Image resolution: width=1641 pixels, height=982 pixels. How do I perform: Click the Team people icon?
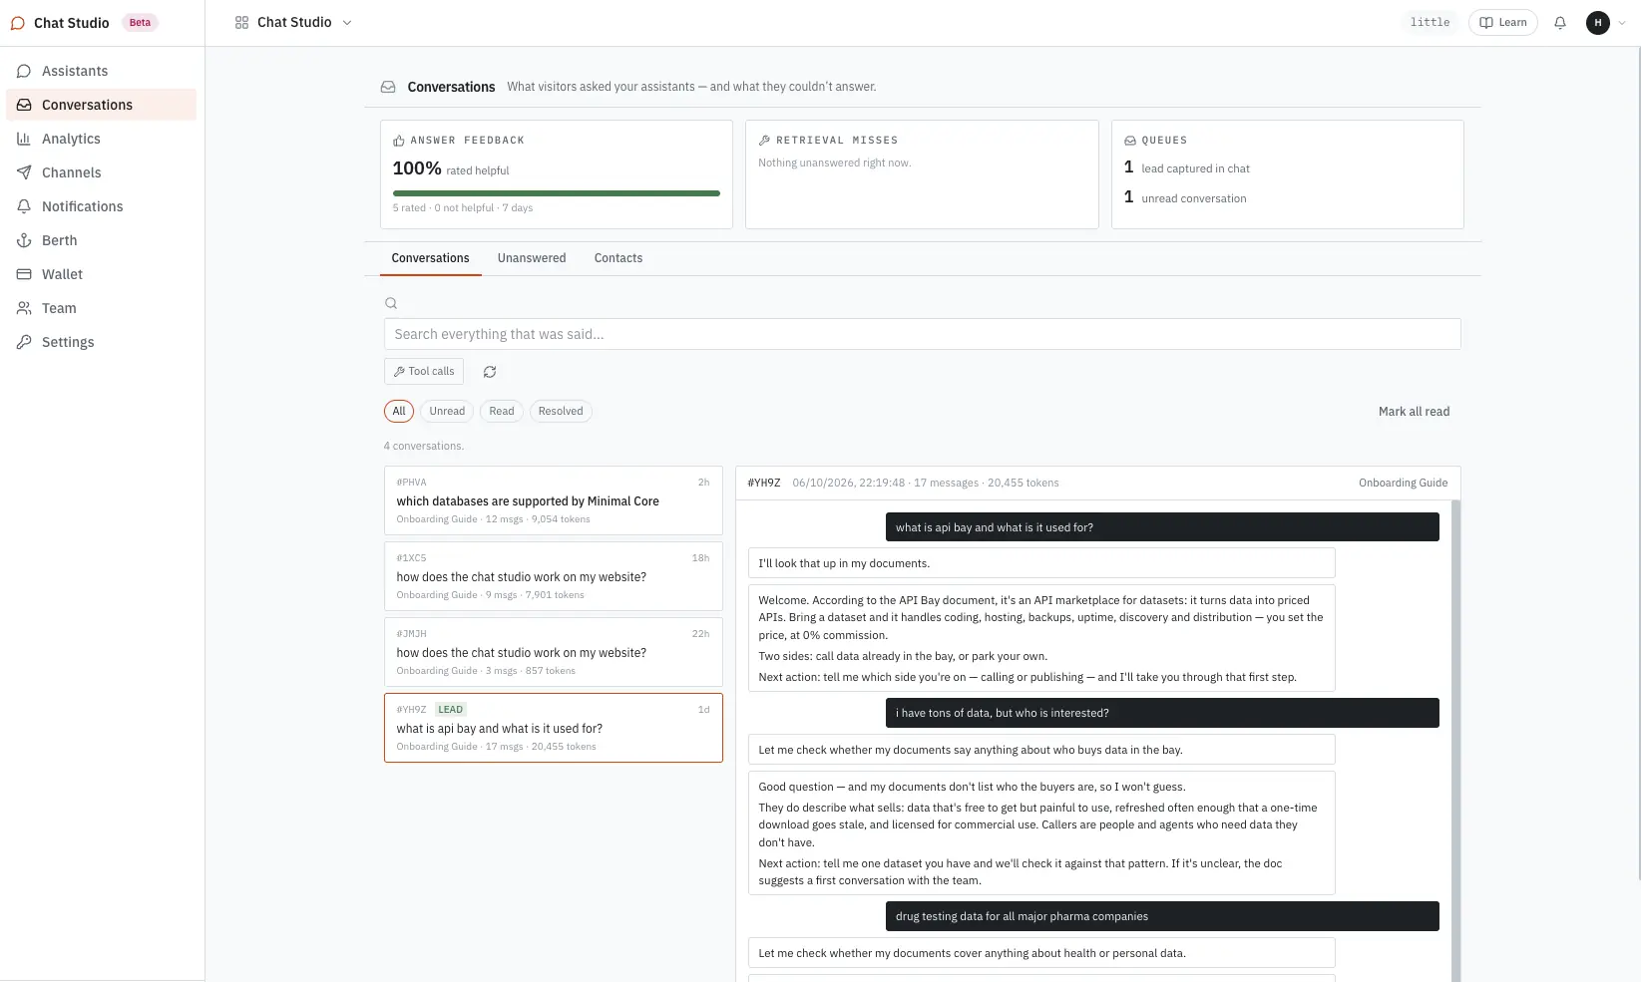tap(24, 308)
